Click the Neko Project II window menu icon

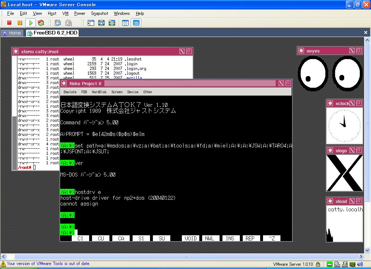64,83
